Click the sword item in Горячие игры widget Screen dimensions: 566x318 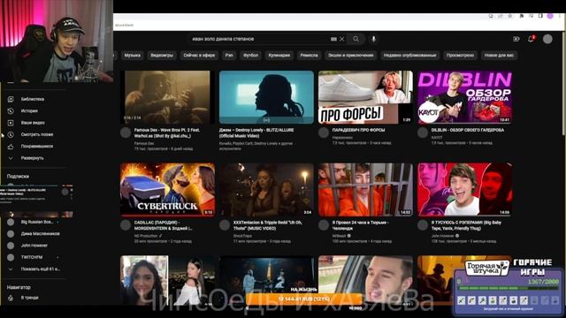(462, 300)
